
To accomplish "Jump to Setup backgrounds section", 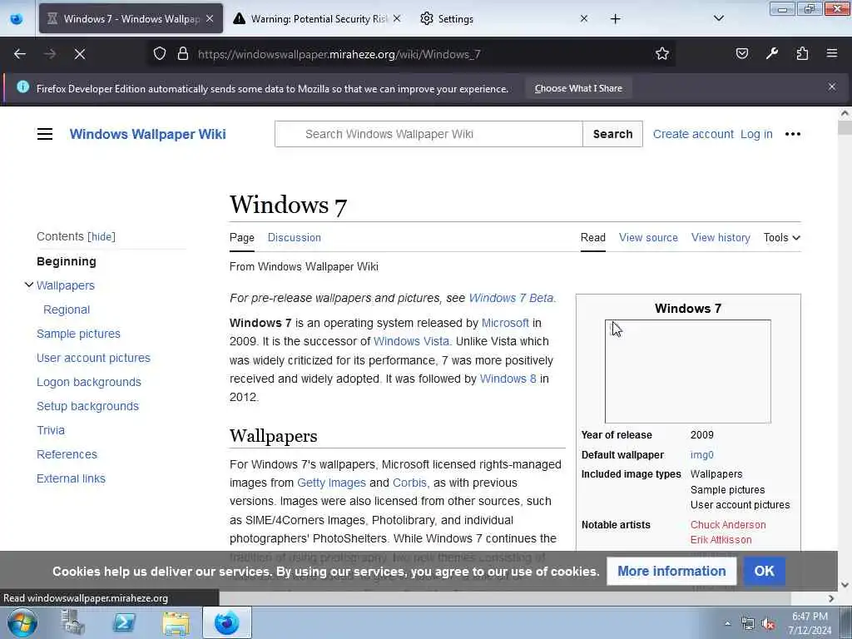I will [x=87, y=406].
